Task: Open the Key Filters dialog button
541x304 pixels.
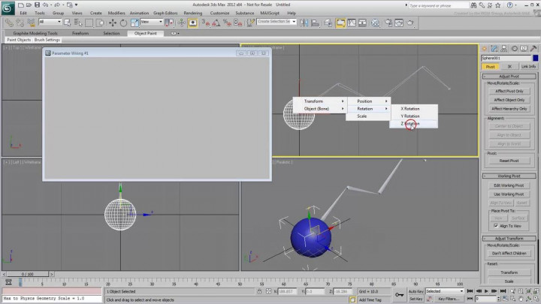Action: pos(449,299)
